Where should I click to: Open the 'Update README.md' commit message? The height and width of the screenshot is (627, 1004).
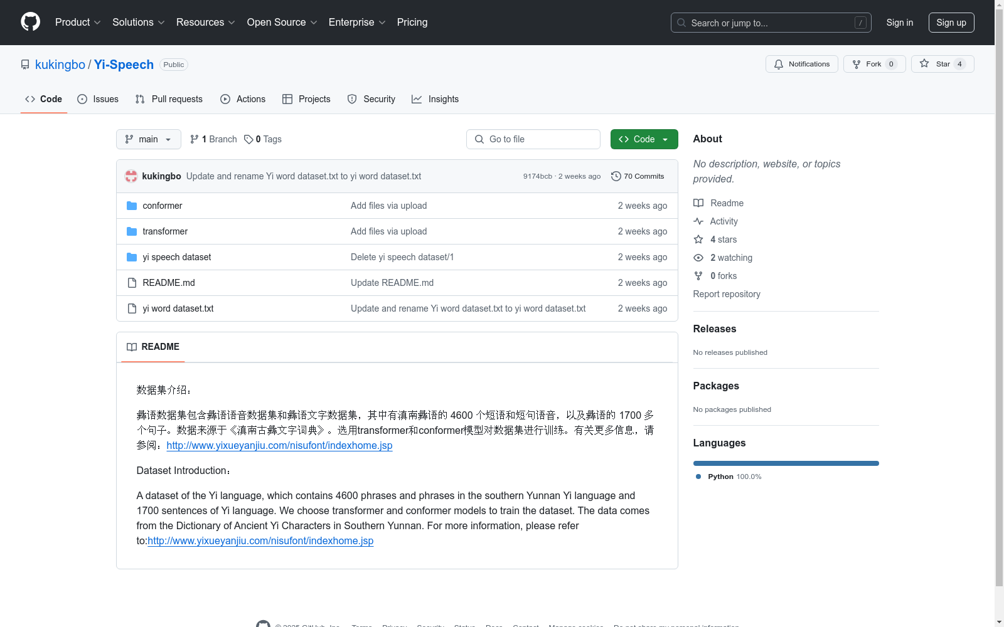click(392, 283)
